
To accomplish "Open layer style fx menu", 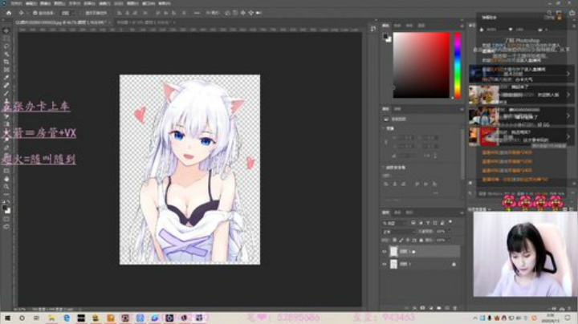I will coord(414,308).
